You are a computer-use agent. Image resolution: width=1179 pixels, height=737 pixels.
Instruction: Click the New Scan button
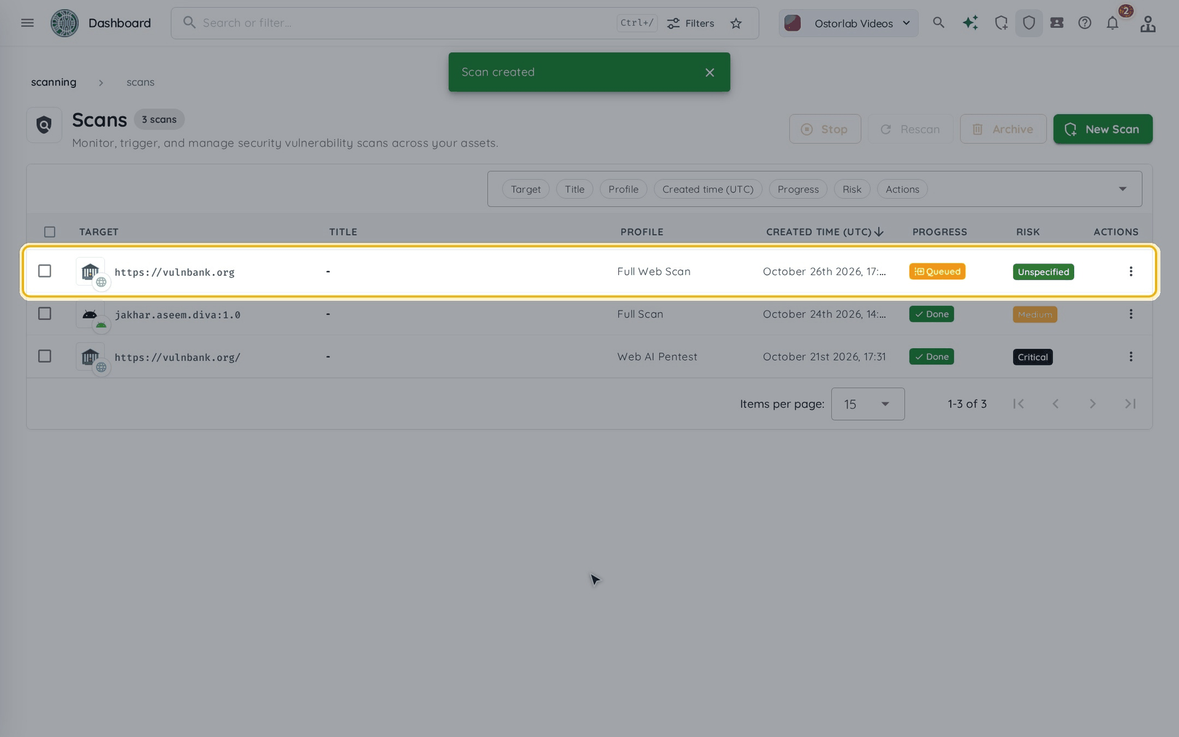(x=1103, y=129)
